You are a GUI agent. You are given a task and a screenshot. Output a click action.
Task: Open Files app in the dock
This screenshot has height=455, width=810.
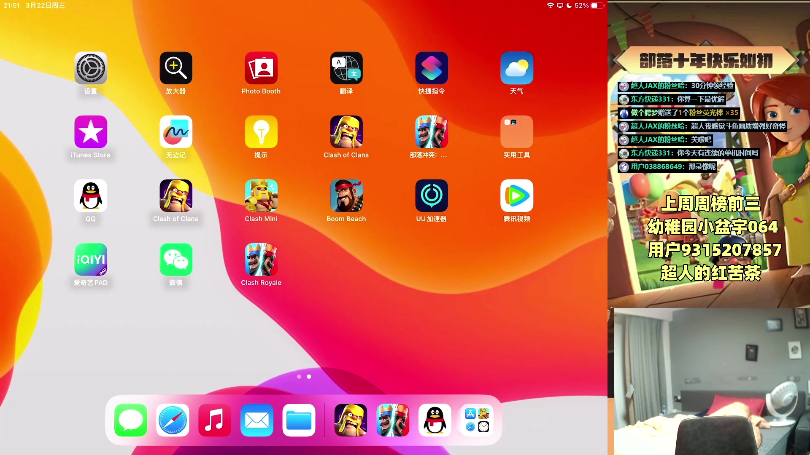(299, 420)
